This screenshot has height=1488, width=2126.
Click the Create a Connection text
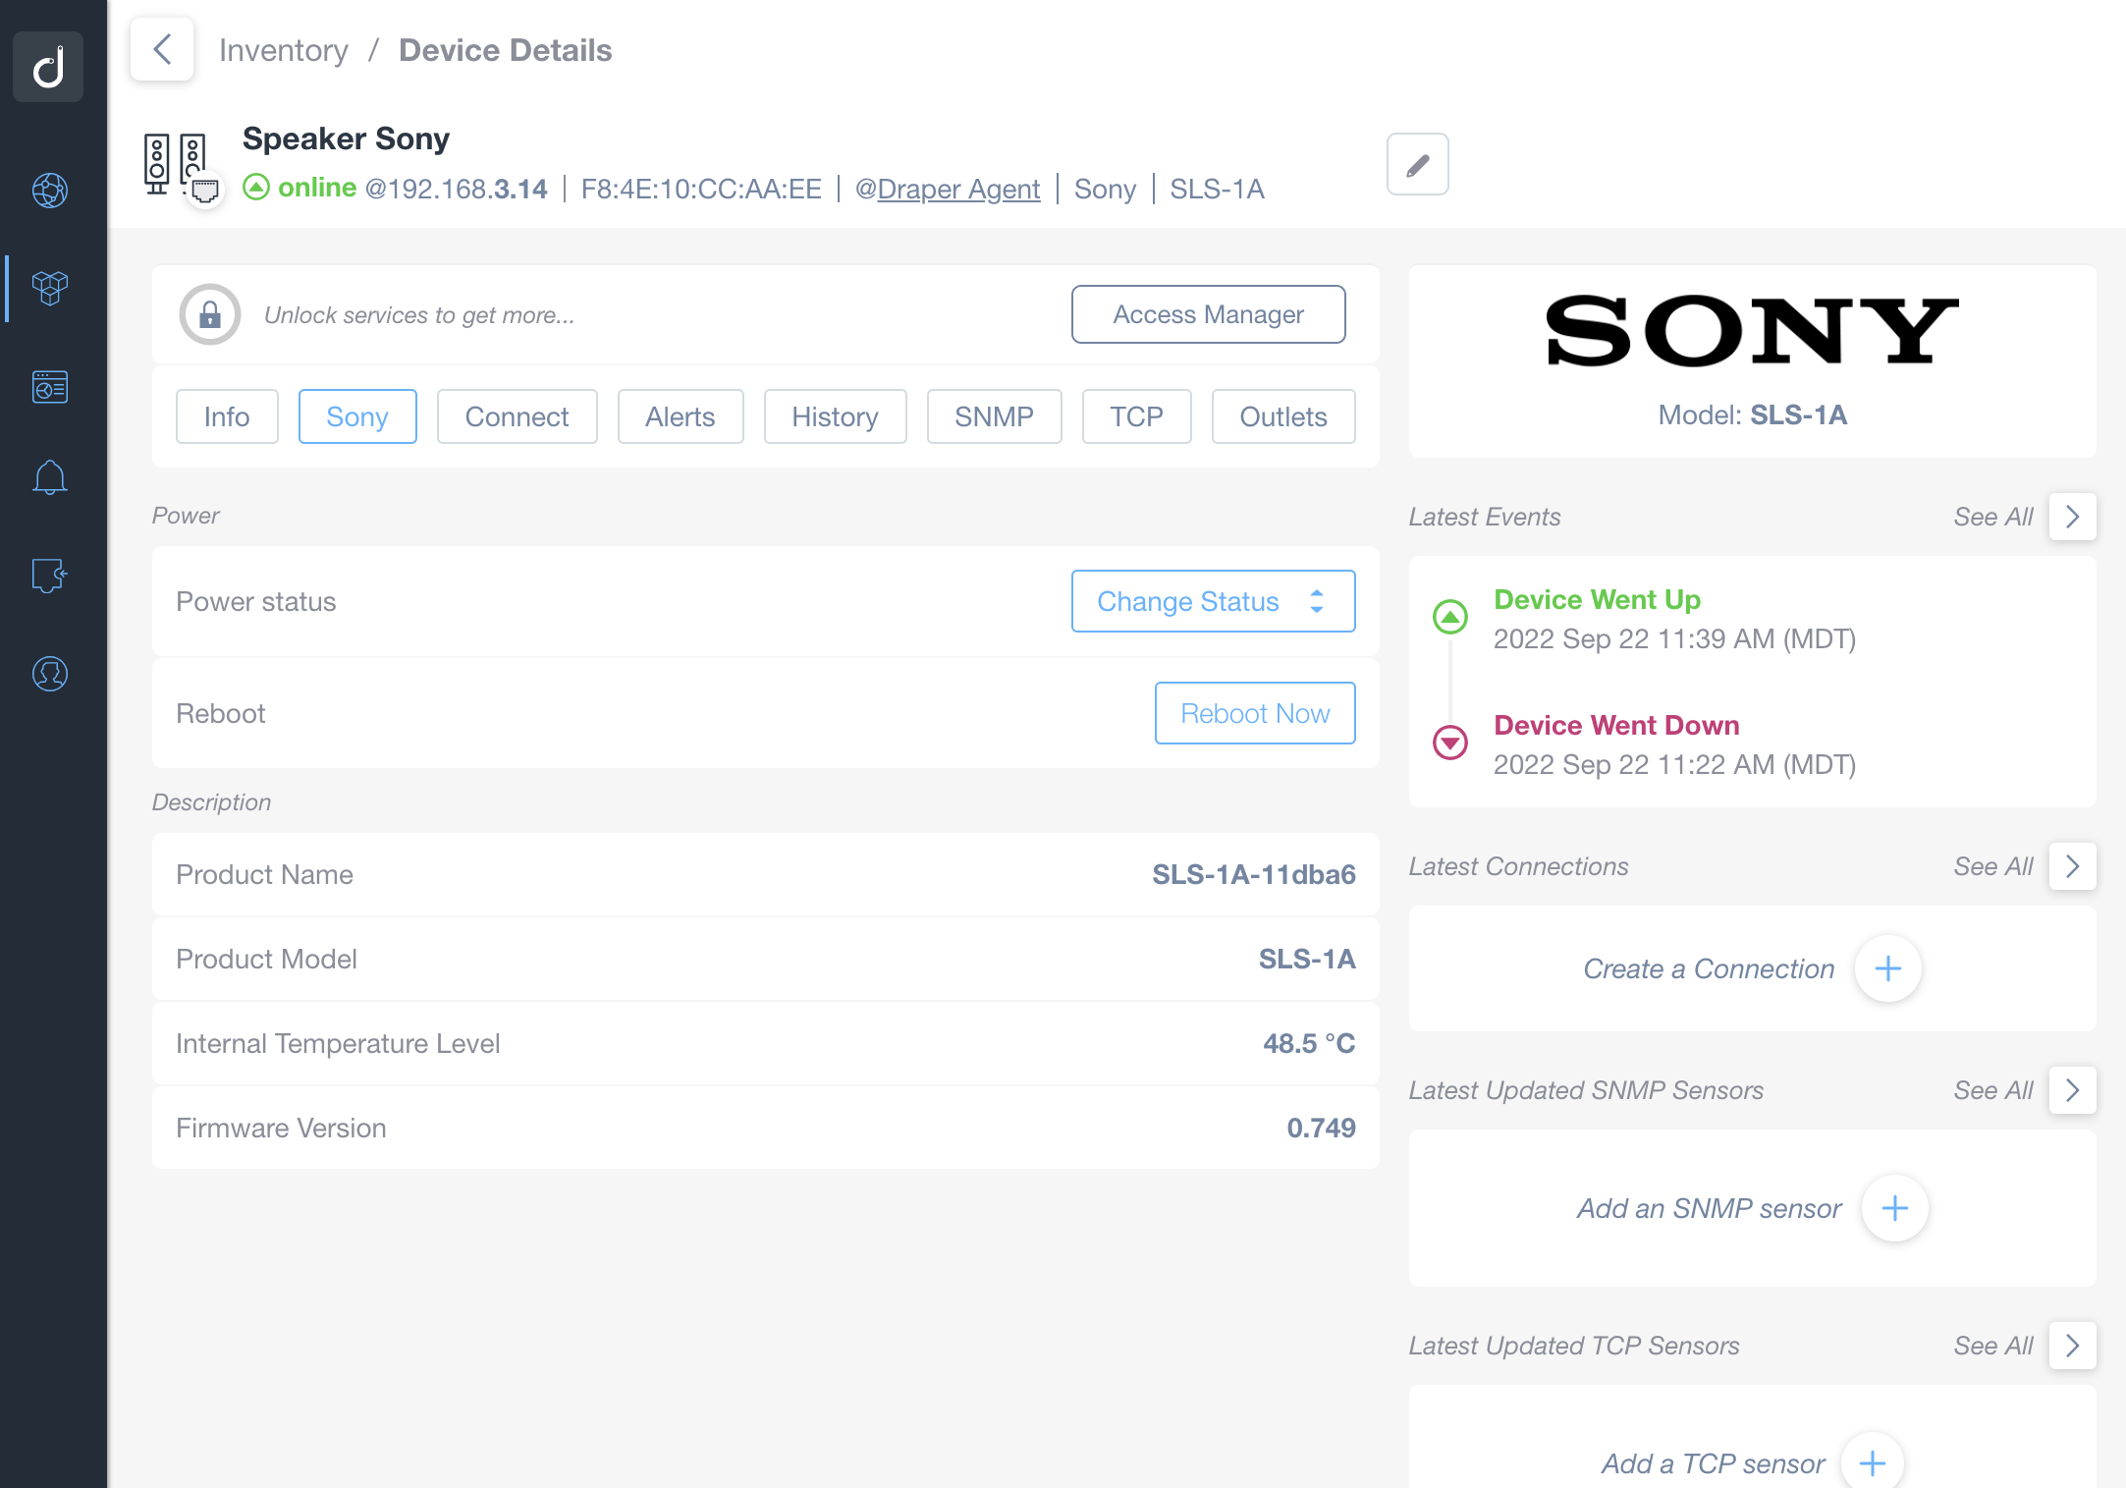click(x=1709, y=968)
